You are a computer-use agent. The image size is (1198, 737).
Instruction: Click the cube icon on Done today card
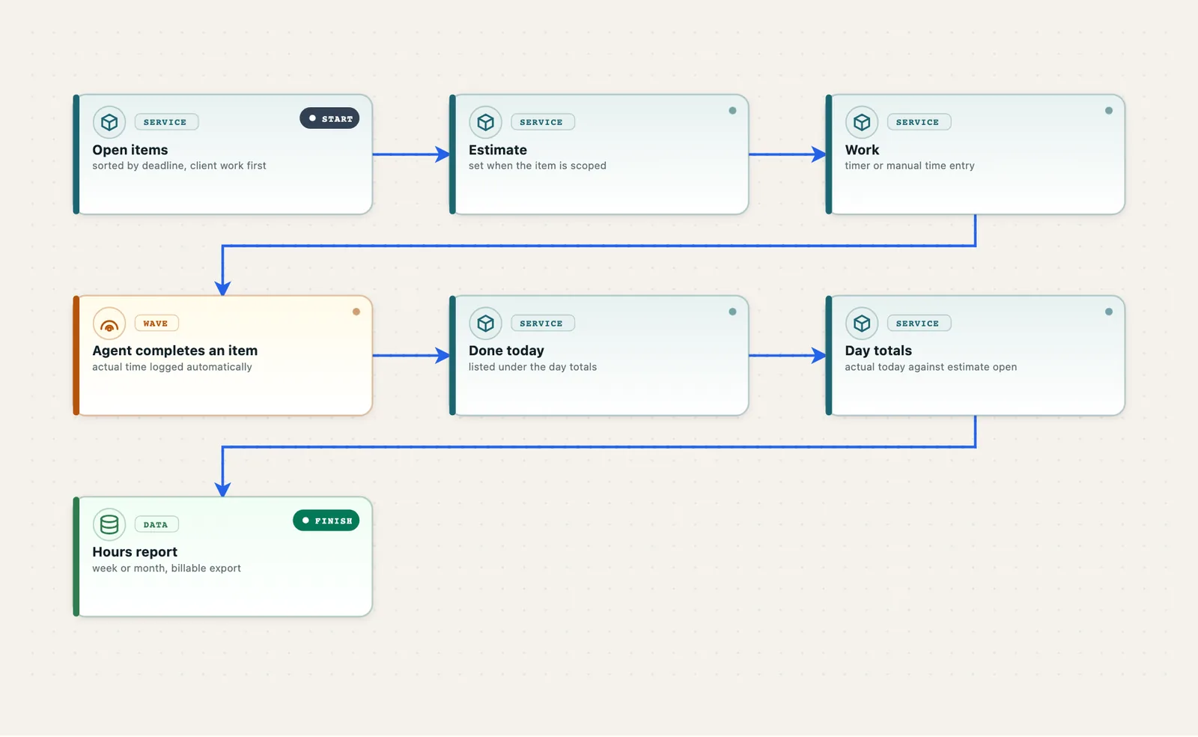(x=486, y=324)
